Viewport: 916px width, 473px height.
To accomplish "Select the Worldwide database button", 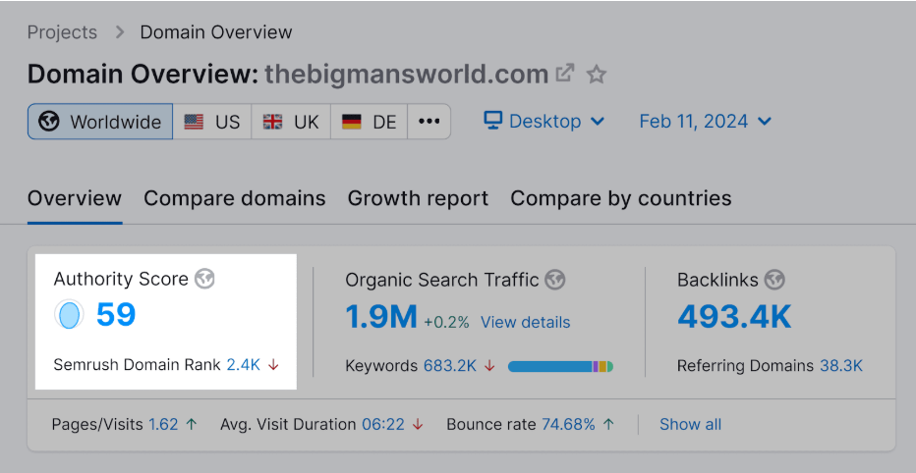I will pyautogui.click(x=100, y=122).
